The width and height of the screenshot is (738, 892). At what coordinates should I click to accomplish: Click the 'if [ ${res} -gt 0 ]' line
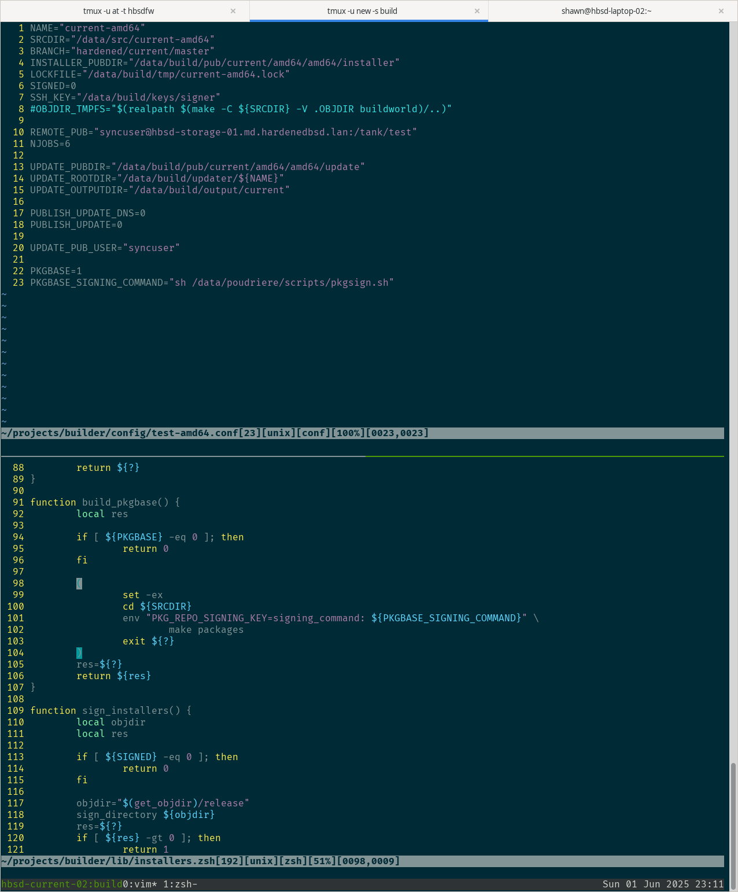point(148,838)
